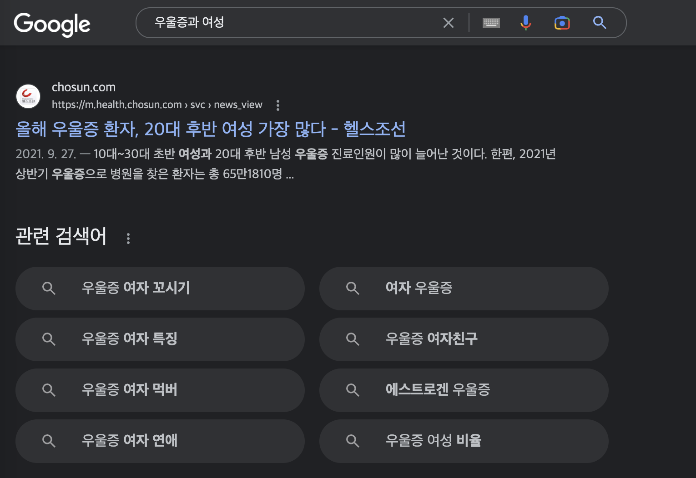Click magnifier icon beside 우울증 여자 특징

49,339
